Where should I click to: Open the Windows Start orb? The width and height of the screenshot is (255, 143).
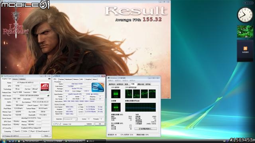click(4, 141)
